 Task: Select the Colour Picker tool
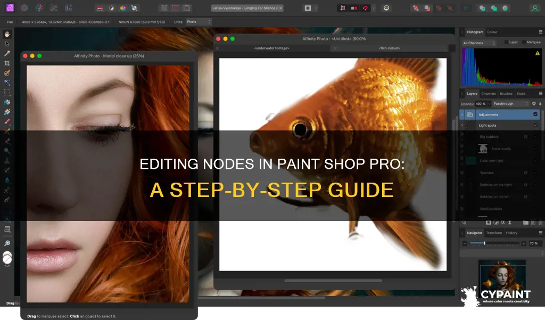pyautogui.click(x=7, y=54)
